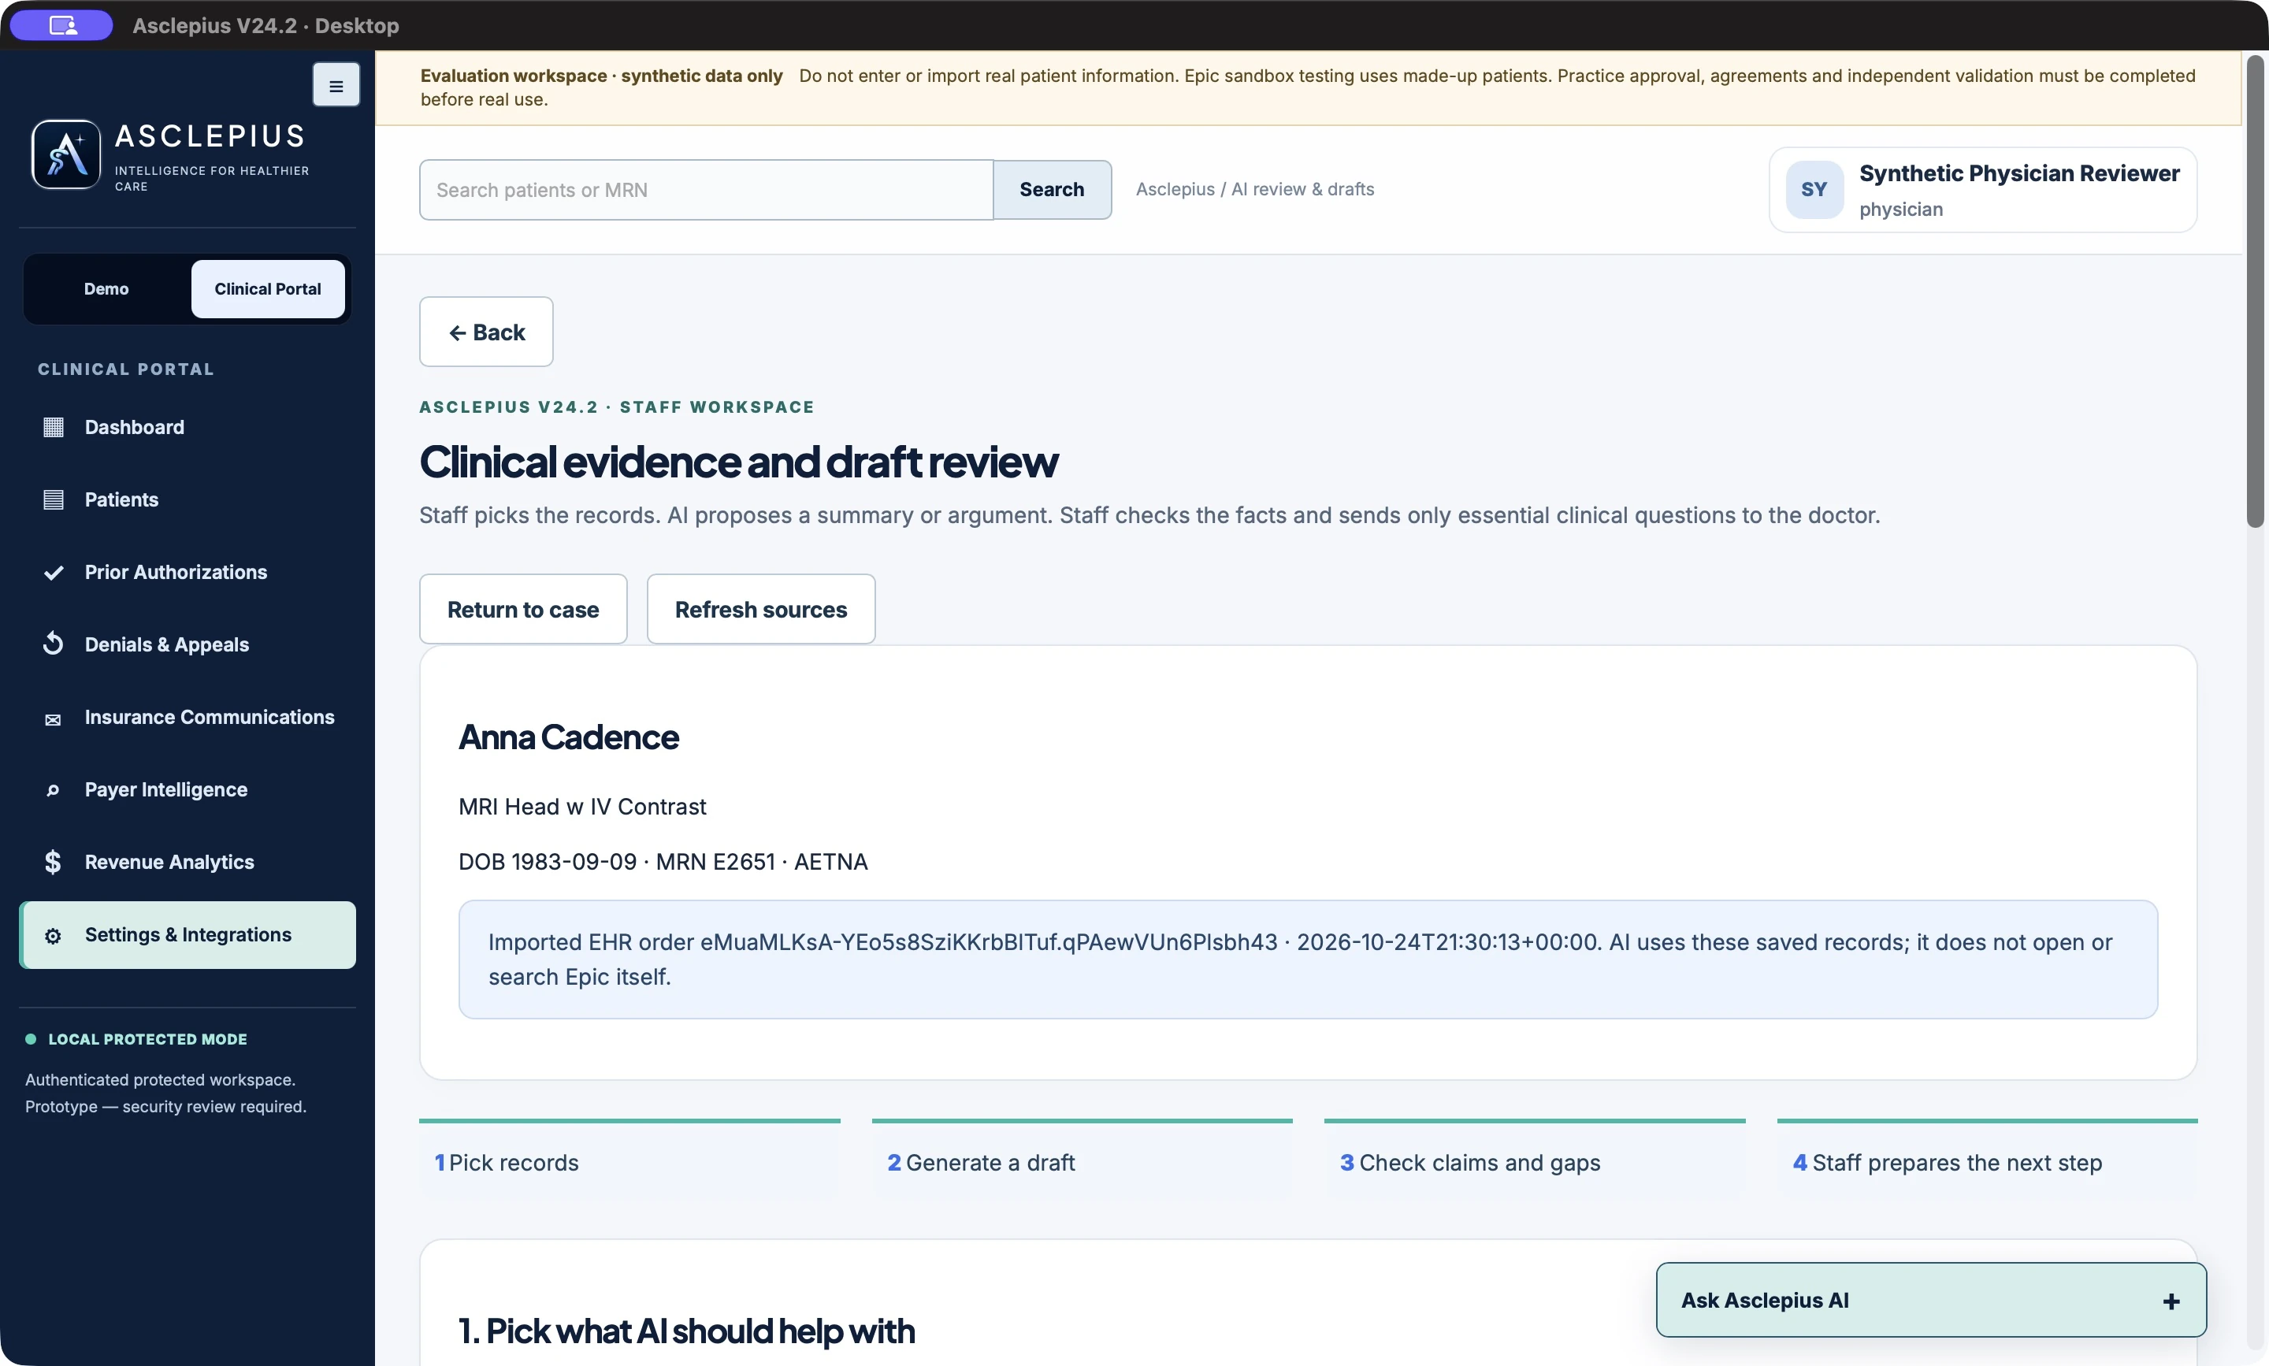
Task: Collapse sidebar with hamburger menu icon
Action: point(336,86)
